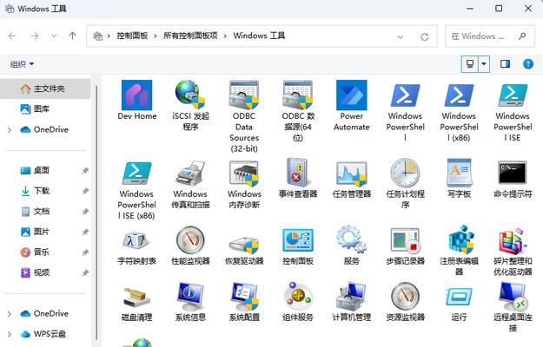
Task: Open recent locations dropdown chevron
Action: [x=54, y=36]
